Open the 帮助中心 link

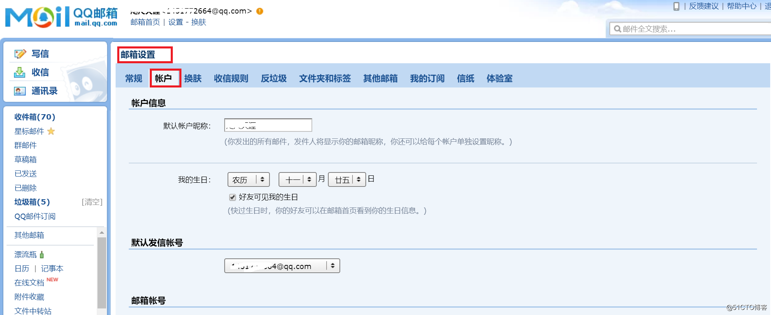coord(741,6)
